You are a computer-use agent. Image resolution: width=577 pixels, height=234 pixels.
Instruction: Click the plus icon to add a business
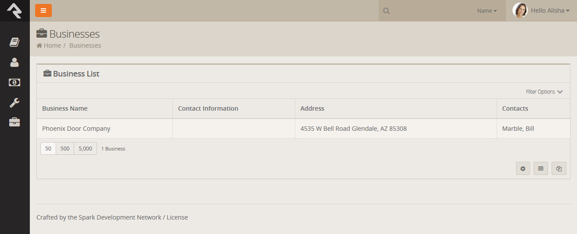[523, 168]
